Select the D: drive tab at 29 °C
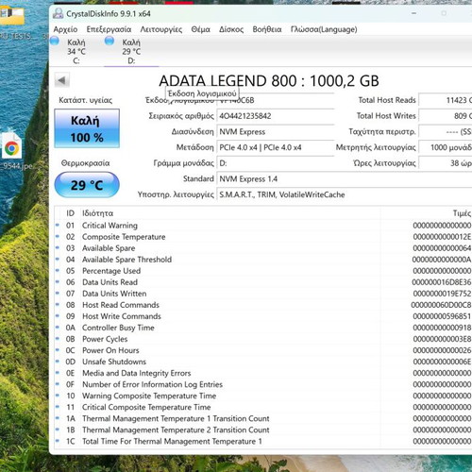 click(x=131, y=51)
